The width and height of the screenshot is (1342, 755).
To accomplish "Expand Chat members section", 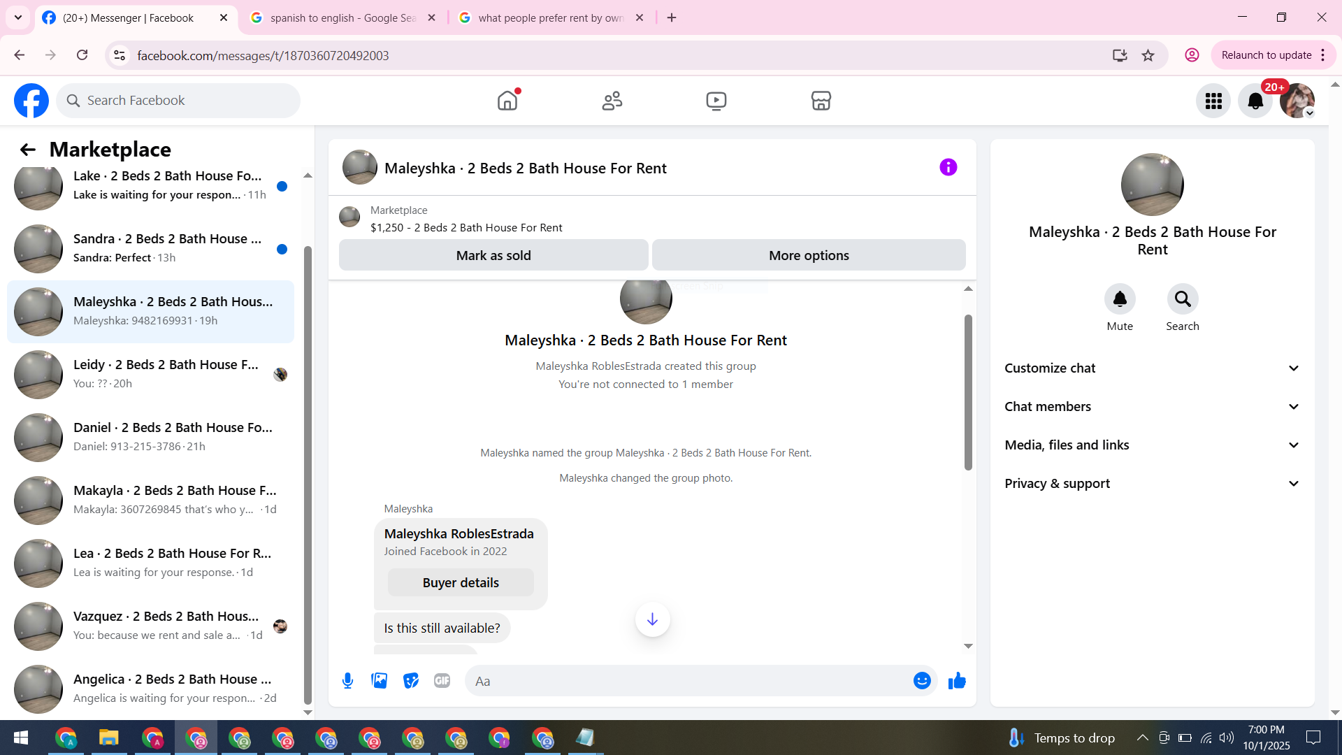I will (1152, 407).
